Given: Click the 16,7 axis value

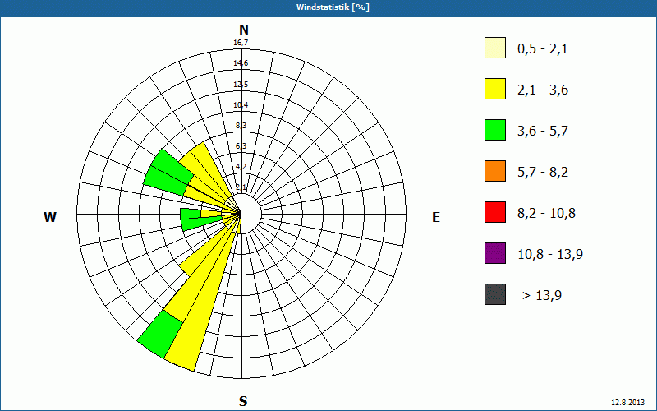Looking at the screenshot, I should (x=241, y=43).
